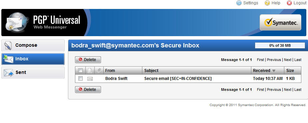Open Settings via its top icon

[x=239, y=3]
